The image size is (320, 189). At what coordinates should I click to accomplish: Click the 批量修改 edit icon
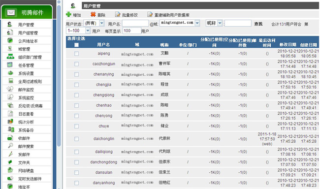(x=118, y=14)
